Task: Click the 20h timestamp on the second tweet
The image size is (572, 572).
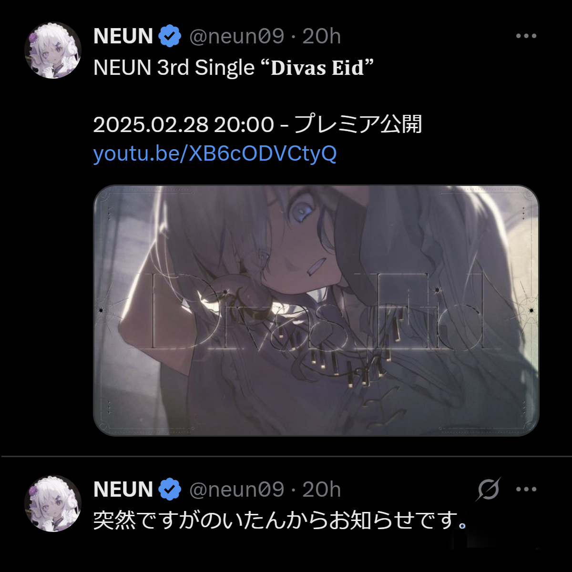Action: coord(322,490)
